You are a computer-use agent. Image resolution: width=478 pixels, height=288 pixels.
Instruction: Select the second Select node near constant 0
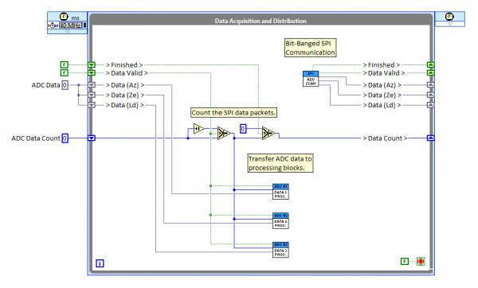coord(268,133)
